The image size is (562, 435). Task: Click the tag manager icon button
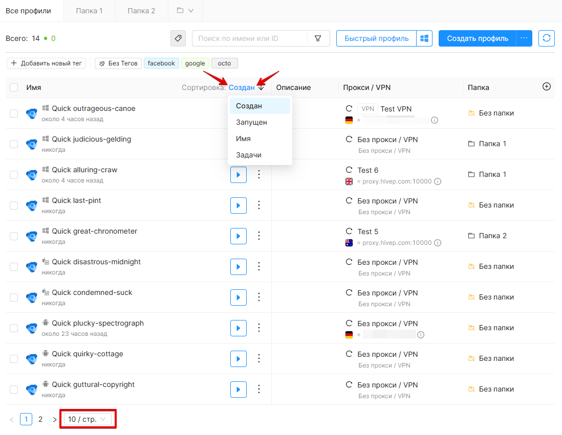pos(178,38)
